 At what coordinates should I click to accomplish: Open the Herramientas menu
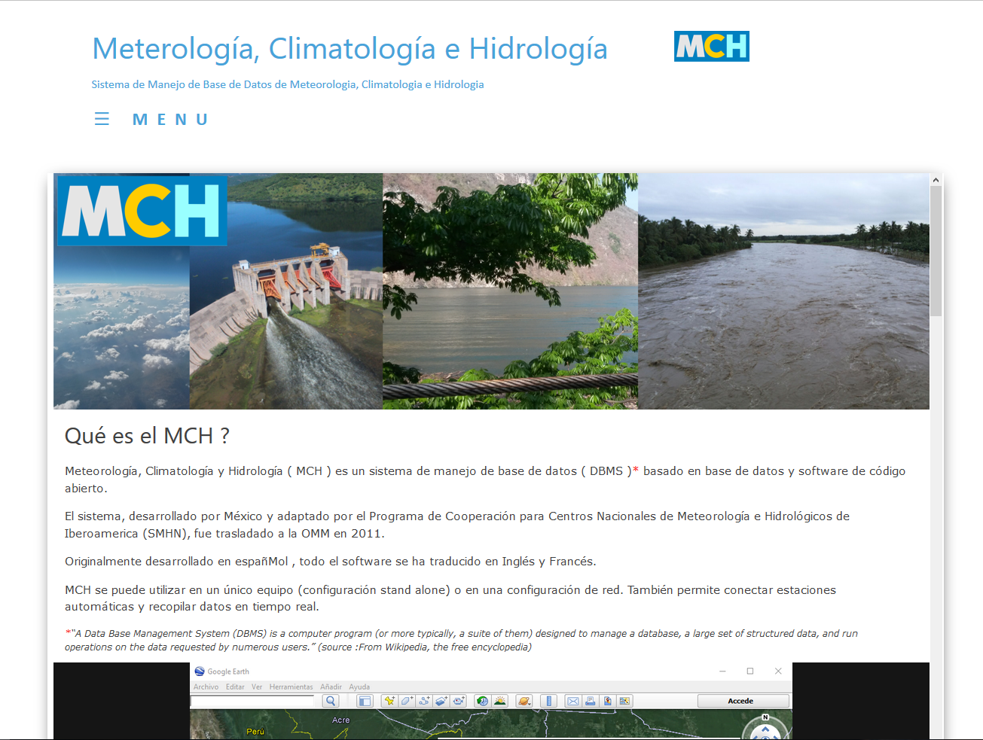(x=291, y=687)
